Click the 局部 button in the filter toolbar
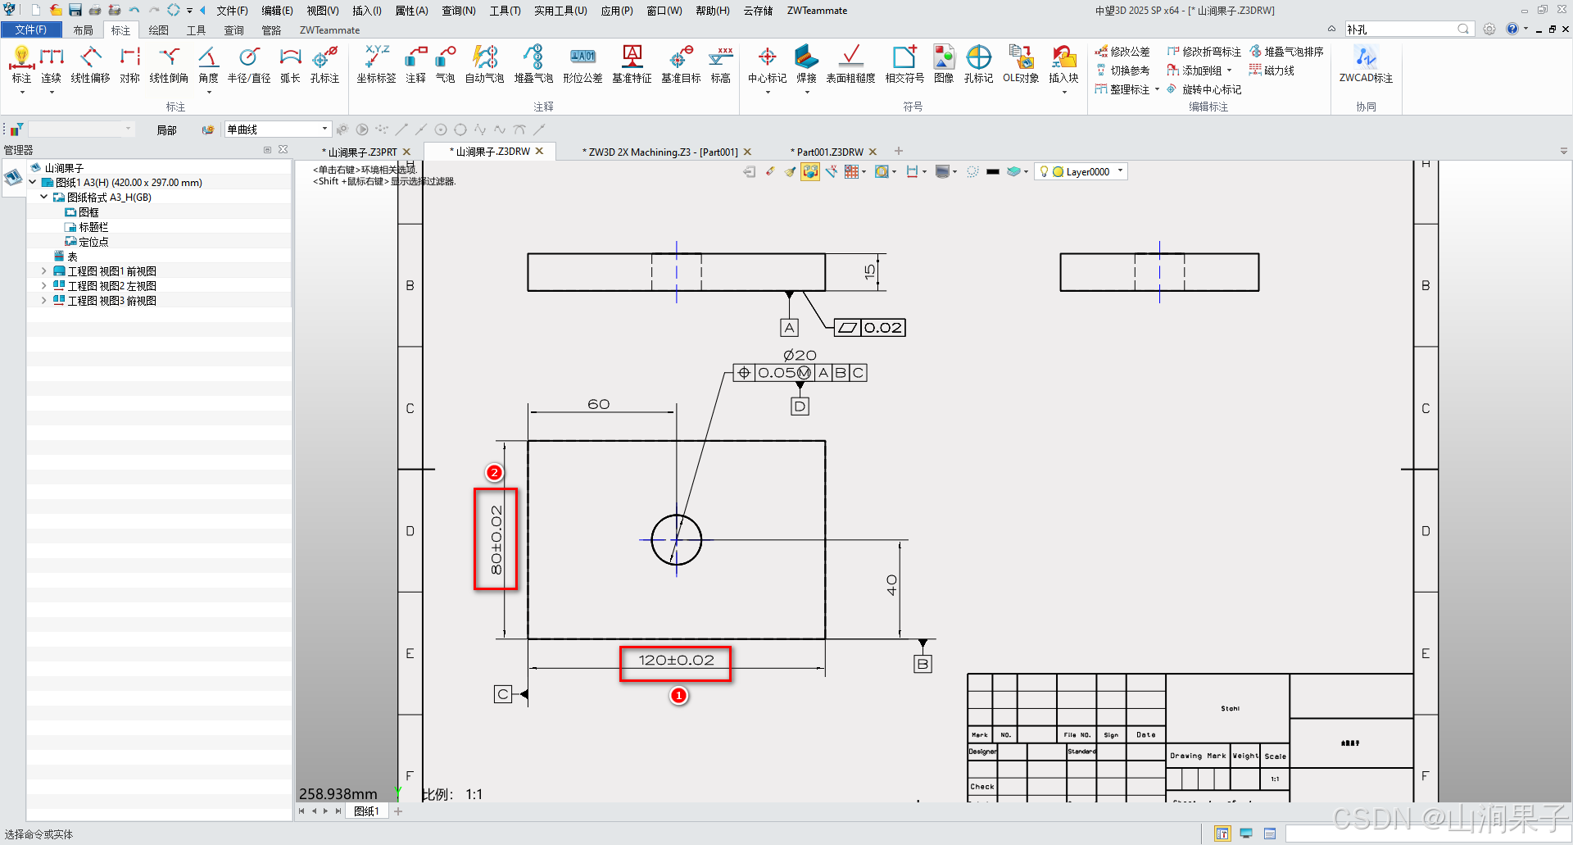Viewport: 1573px width, 845px height. [x=167, y=129]
